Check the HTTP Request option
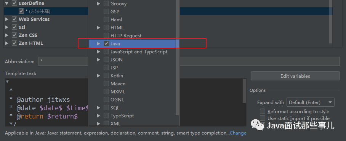 pyautogui.click(x=106, y=35)
